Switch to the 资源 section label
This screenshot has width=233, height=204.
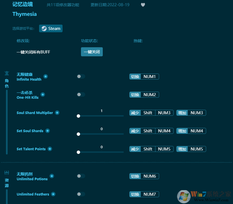[x=7, y=182]
